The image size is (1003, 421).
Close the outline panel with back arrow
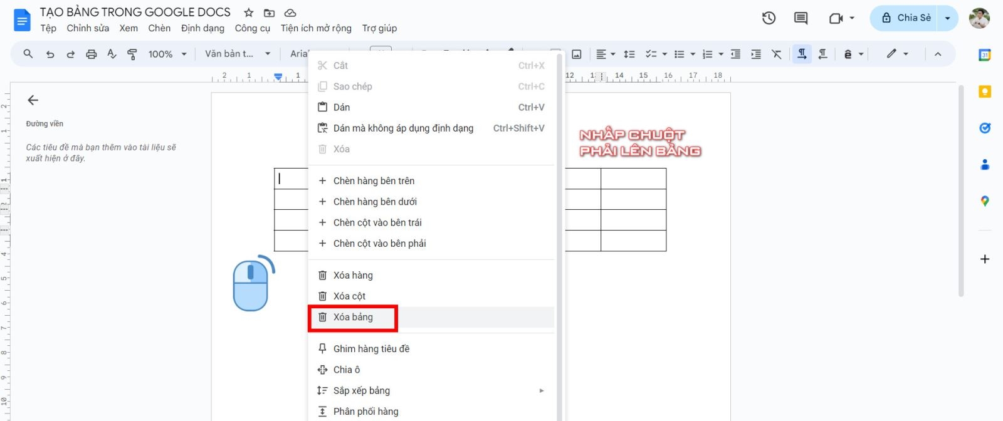(33, 100)
